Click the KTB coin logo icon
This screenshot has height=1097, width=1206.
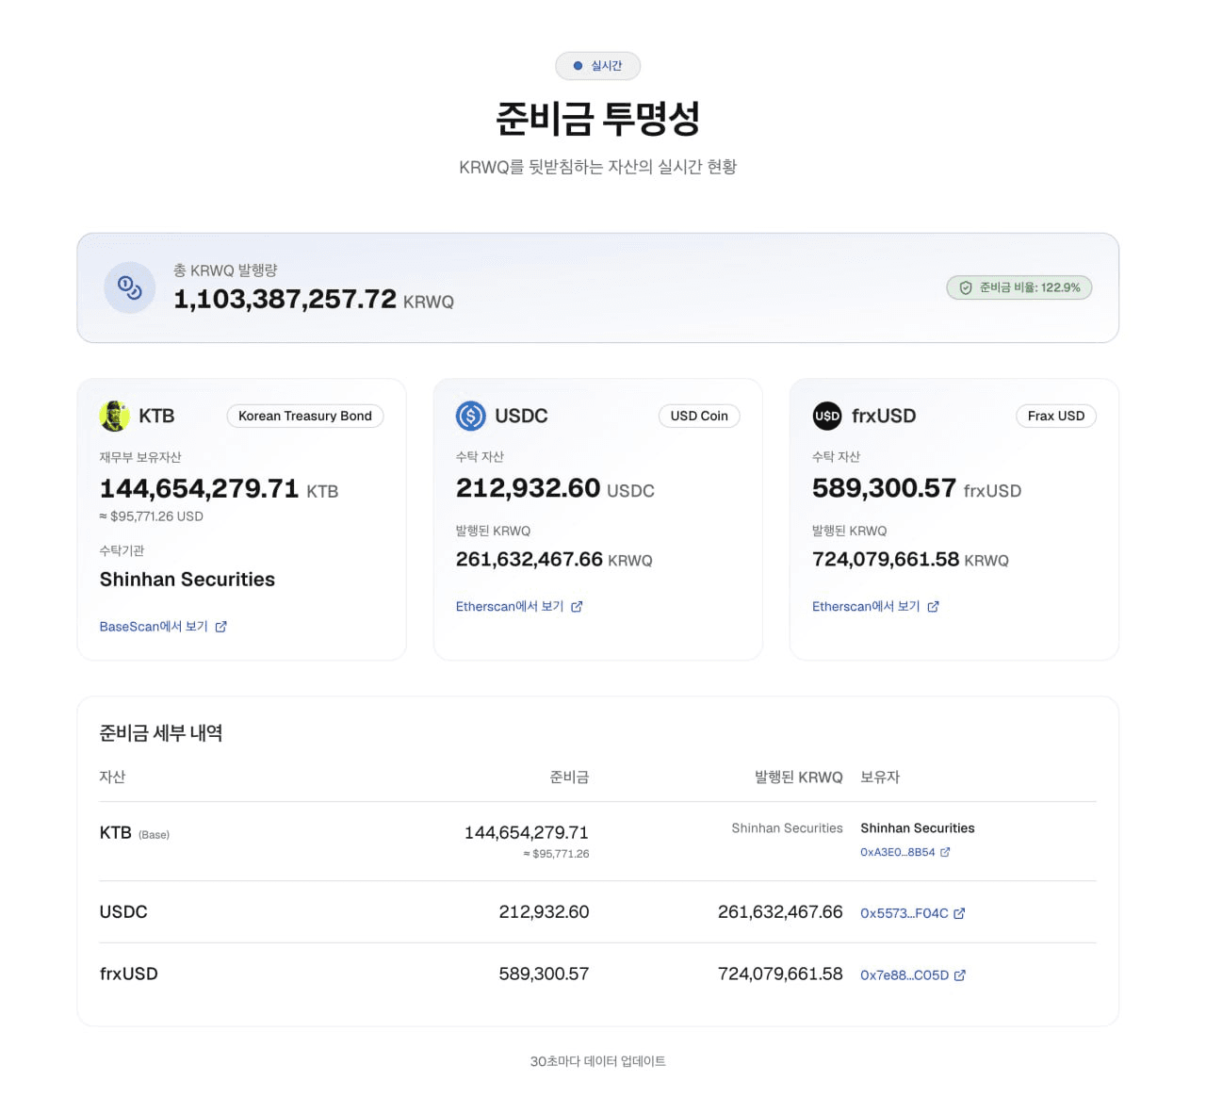[115, 416]
